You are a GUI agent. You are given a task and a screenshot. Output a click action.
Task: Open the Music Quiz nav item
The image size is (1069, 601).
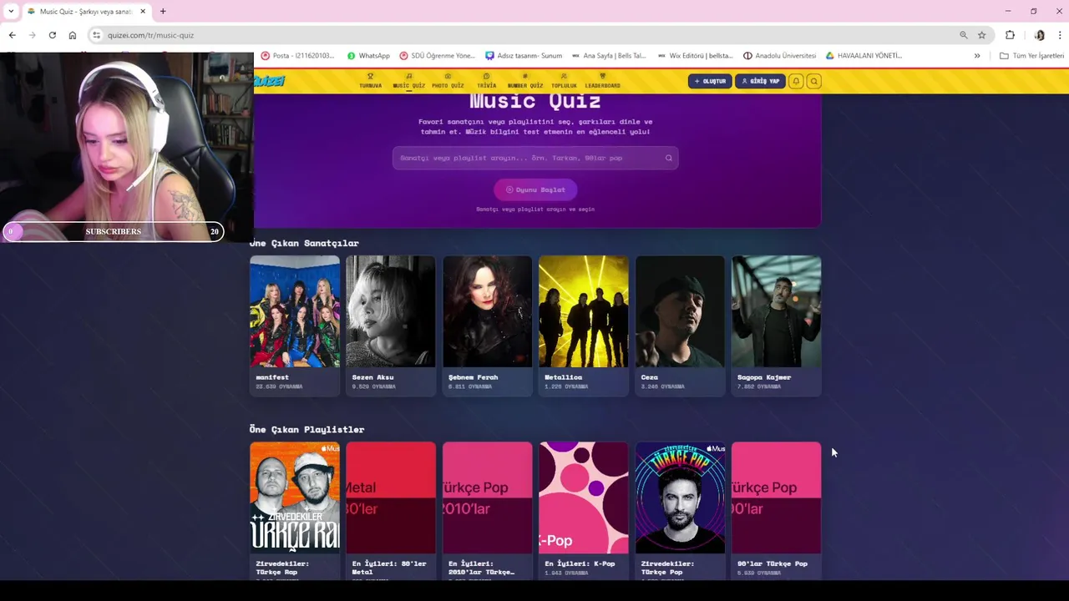408,81
